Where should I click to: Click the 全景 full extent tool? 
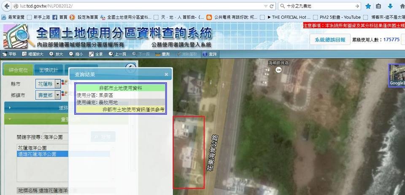click(96, 54)
